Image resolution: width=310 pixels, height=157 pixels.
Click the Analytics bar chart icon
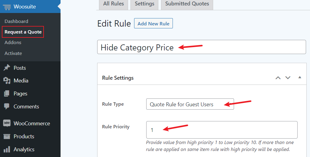(x=7, y=149)
